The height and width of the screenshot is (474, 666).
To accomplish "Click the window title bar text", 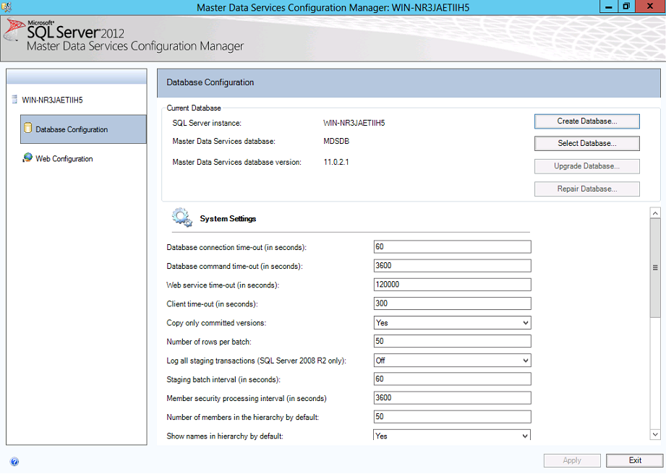I will [333, 7].
